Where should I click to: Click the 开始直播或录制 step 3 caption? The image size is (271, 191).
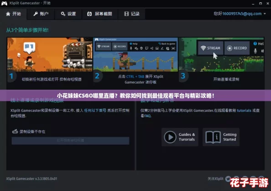tap(226, 79)
